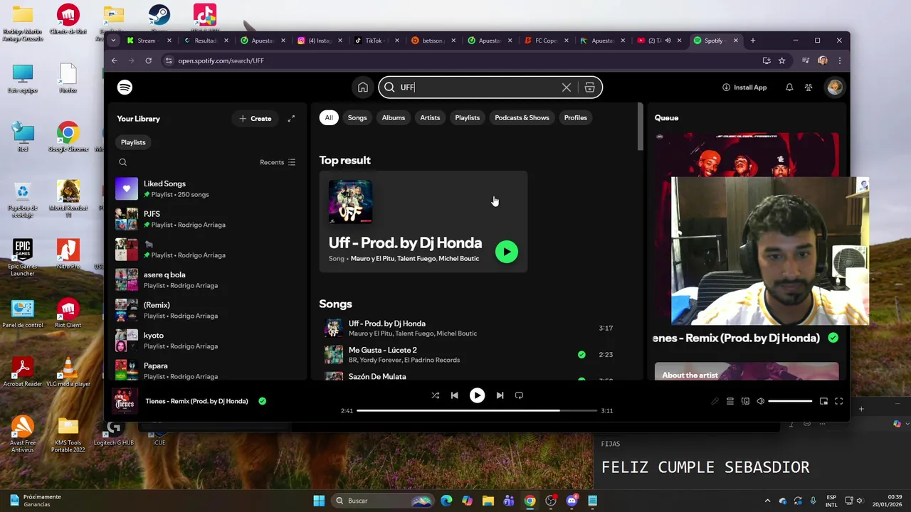Search within Your Library icon
Image resolution: width=911 pixels, height=512 pixels.
click(x=123, y=162)
